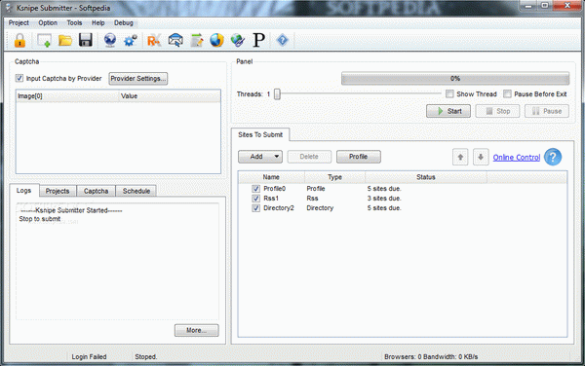The image size is (585, 366).
Task: Move selected site up with arrow button
Action: [x=460, y=157]
